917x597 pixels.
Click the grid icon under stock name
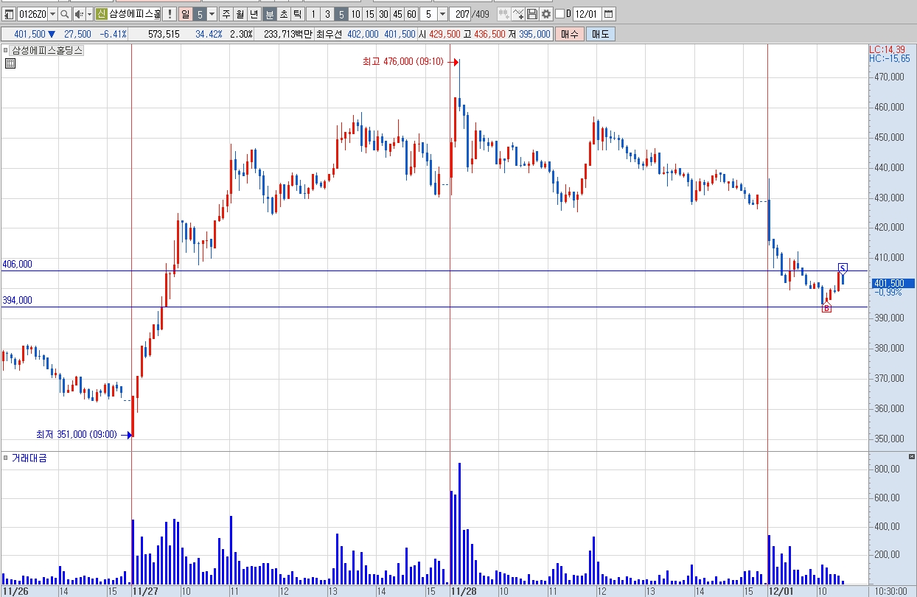(10, 63)
